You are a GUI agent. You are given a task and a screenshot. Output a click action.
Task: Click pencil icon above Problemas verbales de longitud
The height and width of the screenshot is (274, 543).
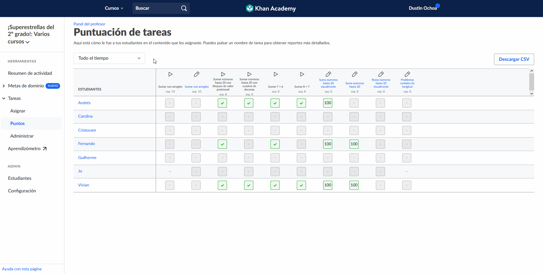pyautogui.click(x=407, y=74)
